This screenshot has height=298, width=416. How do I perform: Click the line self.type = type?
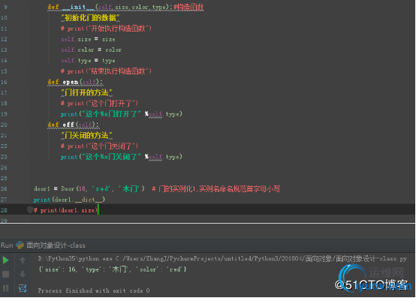click(x=88, y=61)
